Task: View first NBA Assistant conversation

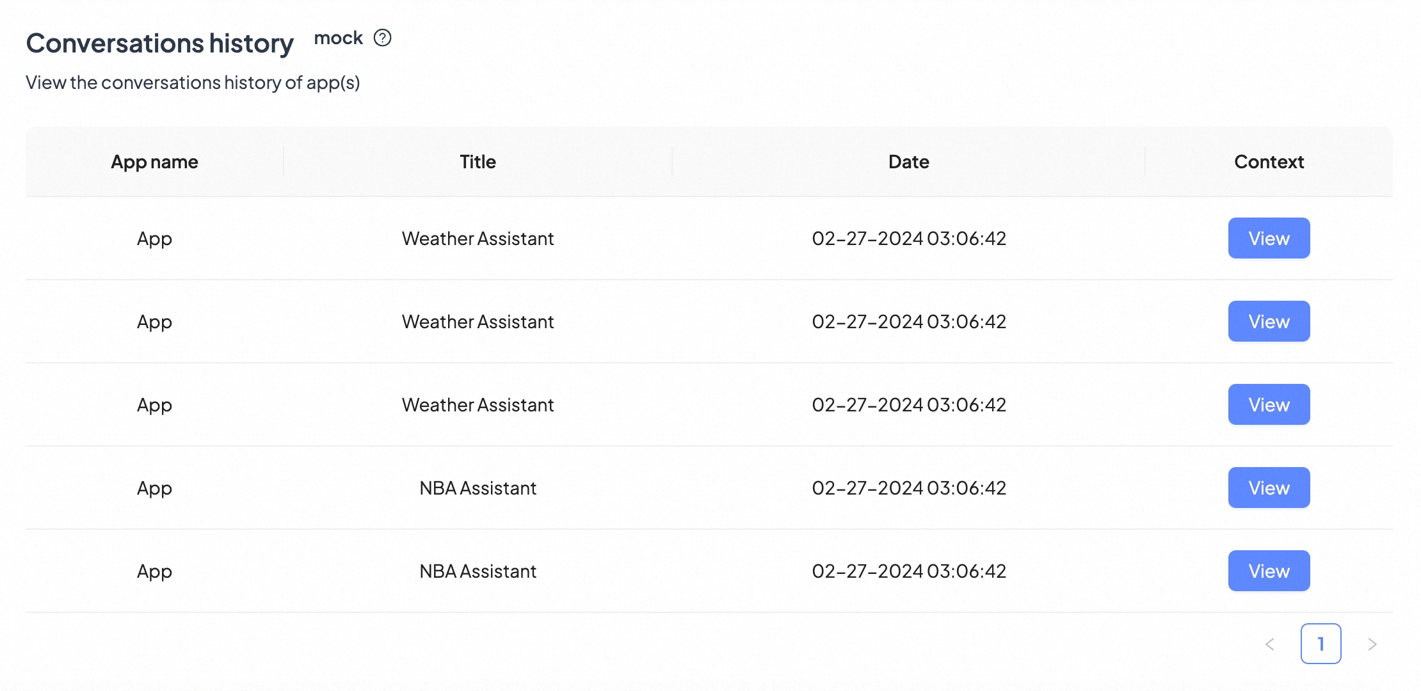Action: click(x=1268, y=488)
